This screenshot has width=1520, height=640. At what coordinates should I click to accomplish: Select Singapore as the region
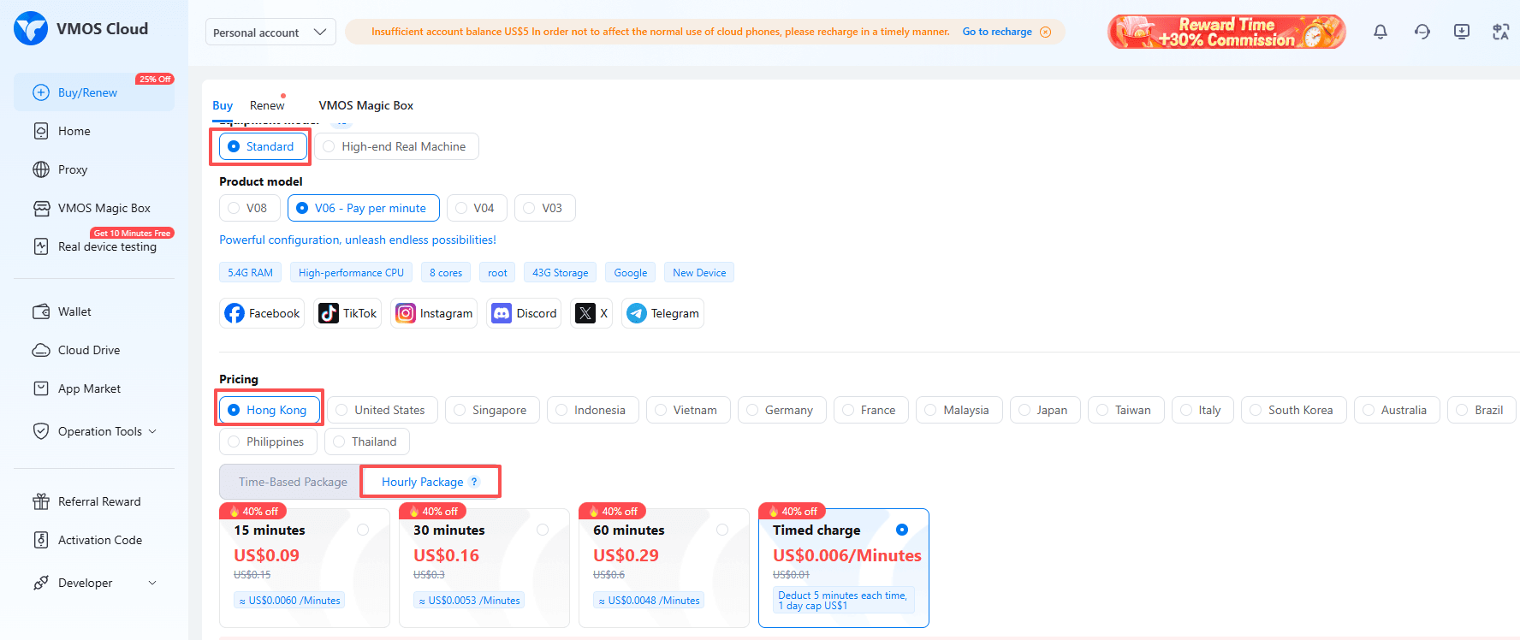click(491, 410)
